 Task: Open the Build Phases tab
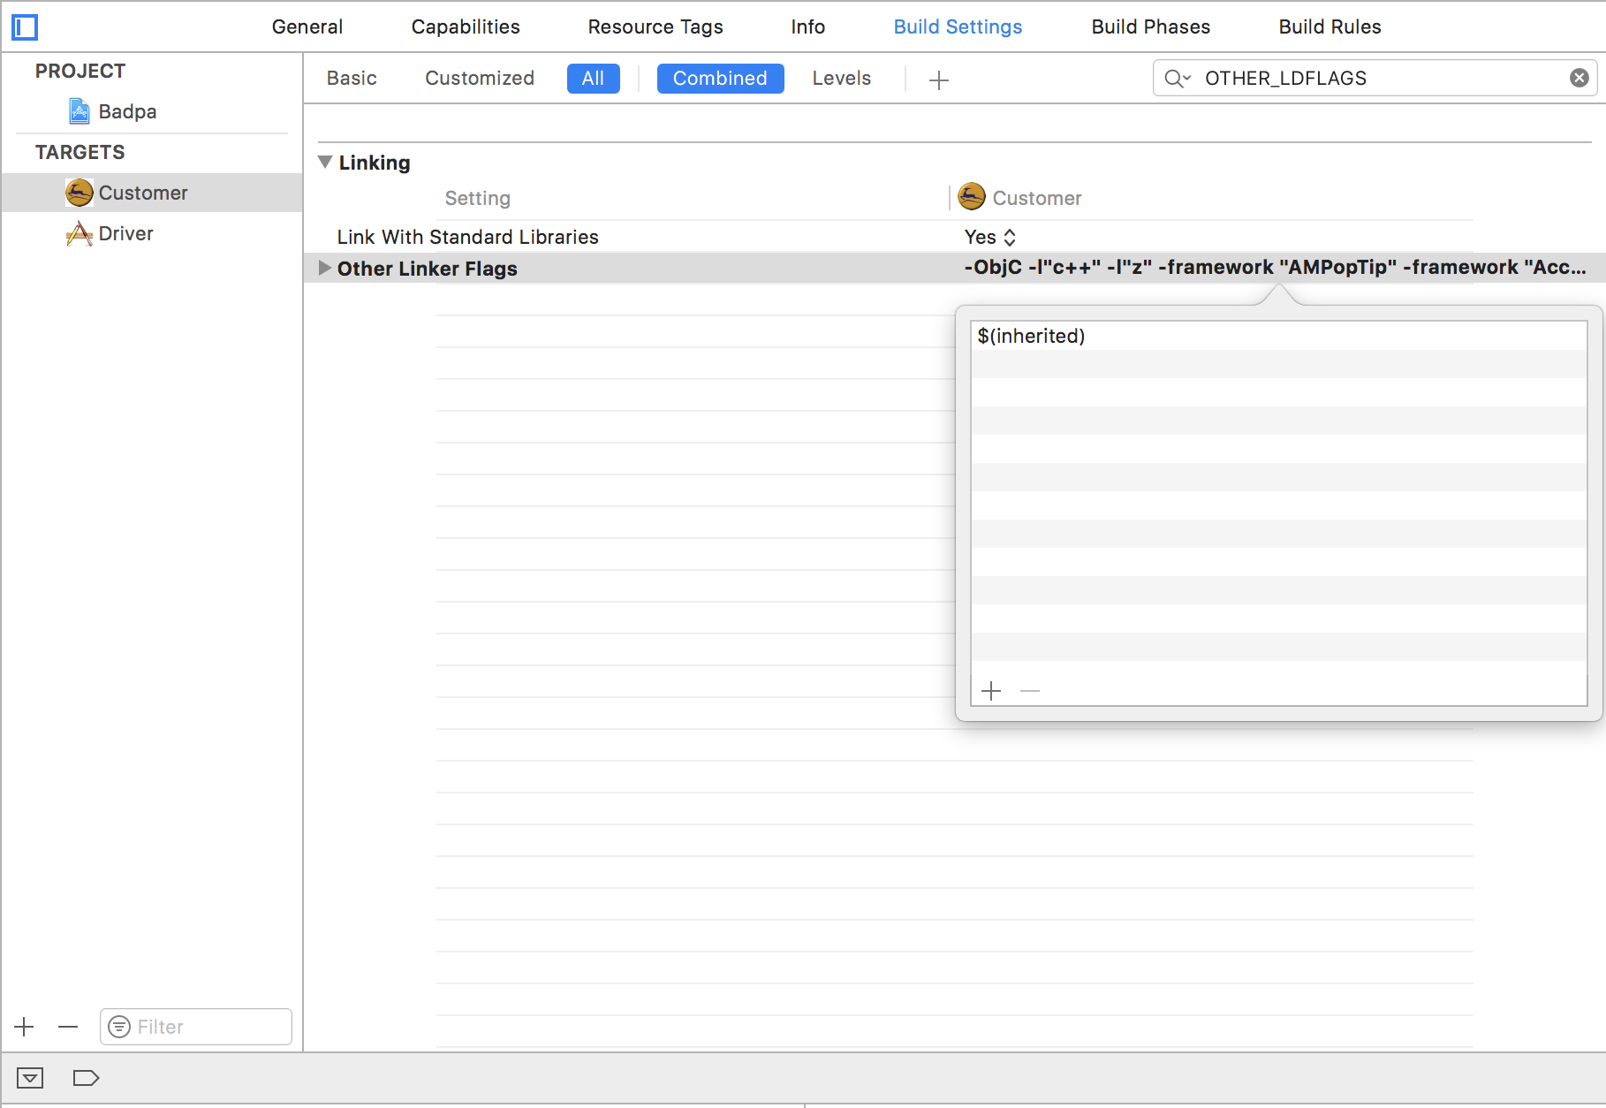(x=1150, y=27)
